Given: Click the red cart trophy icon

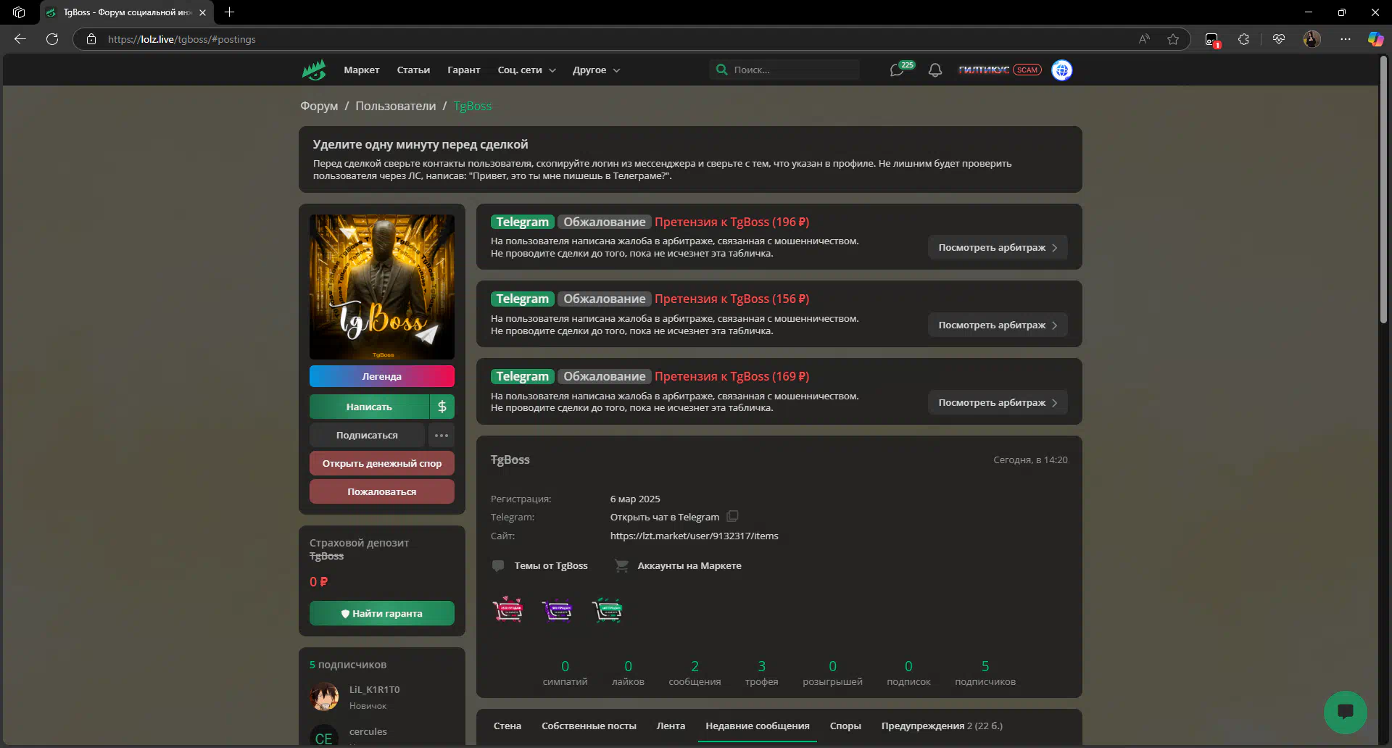Looking at the screenshot, I should [x=507, y=610].
